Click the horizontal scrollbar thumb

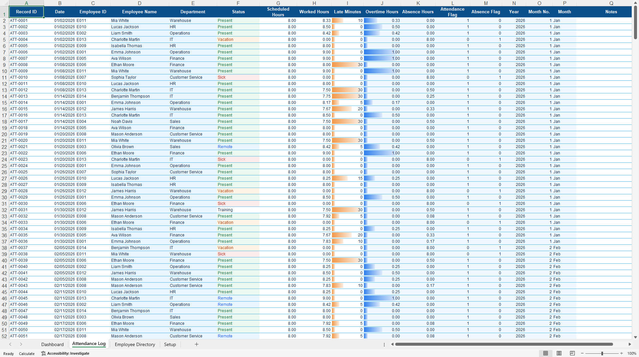tap(504, 344)
